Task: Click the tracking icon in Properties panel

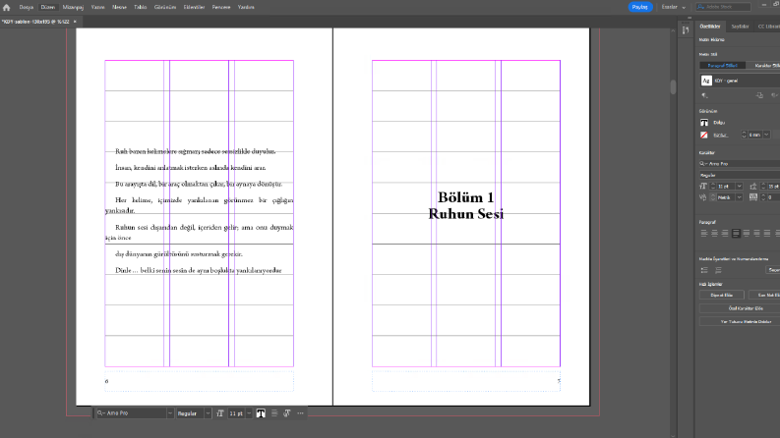Action: [753, 197]
